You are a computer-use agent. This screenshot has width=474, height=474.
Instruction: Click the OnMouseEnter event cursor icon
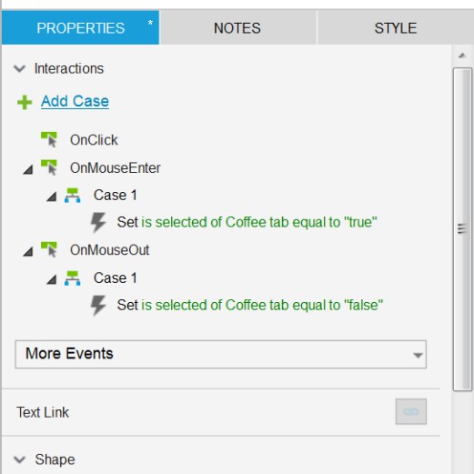49,167
